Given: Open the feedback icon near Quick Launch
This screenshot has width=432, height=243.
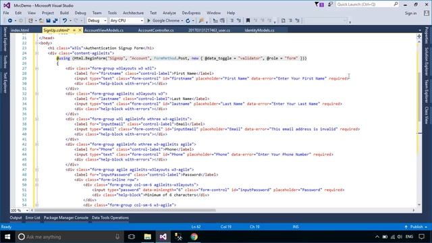Looking at the screenshot, I should pos(330,5).
